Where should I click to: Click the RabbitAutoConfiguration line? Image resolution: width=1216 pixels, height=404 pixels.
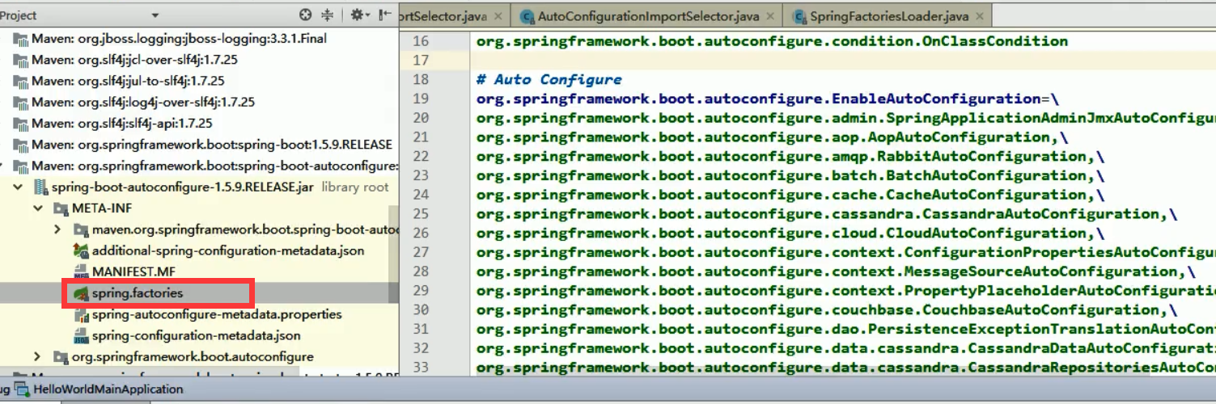tap(790, 156)
